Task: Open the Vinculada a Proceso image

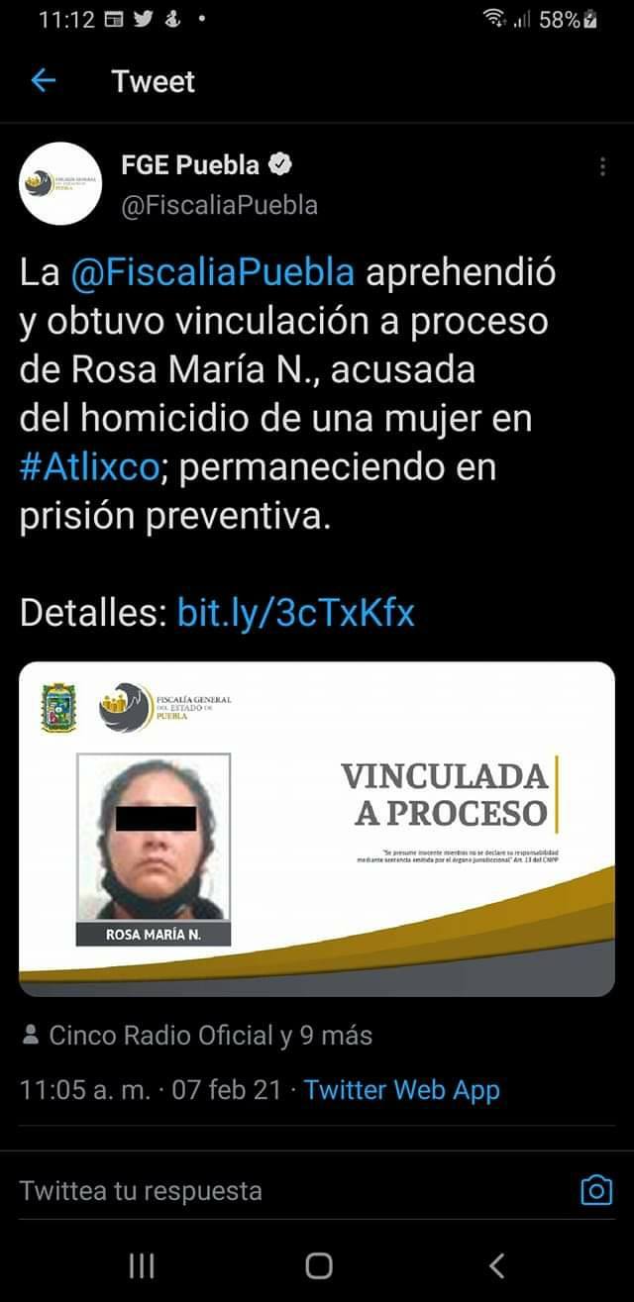Action: pyautogui.click(x=317, y=829)
